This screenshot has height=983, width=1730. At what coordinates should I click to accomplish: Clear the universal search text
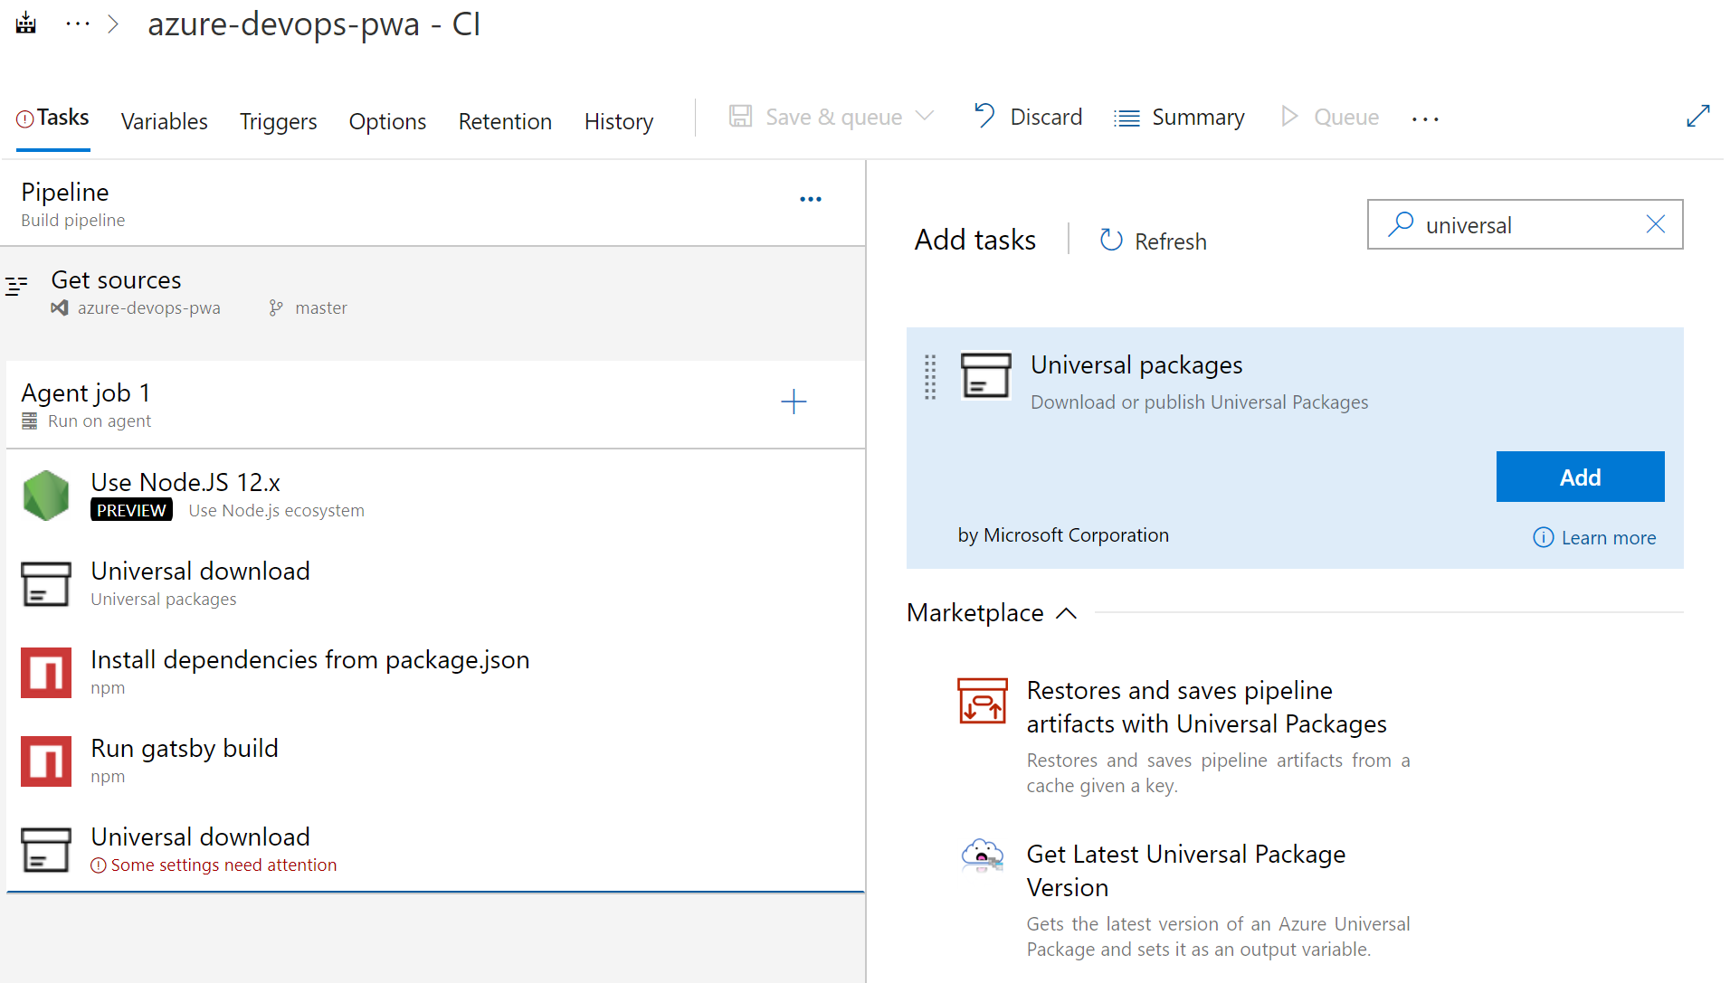[1655, 224]
